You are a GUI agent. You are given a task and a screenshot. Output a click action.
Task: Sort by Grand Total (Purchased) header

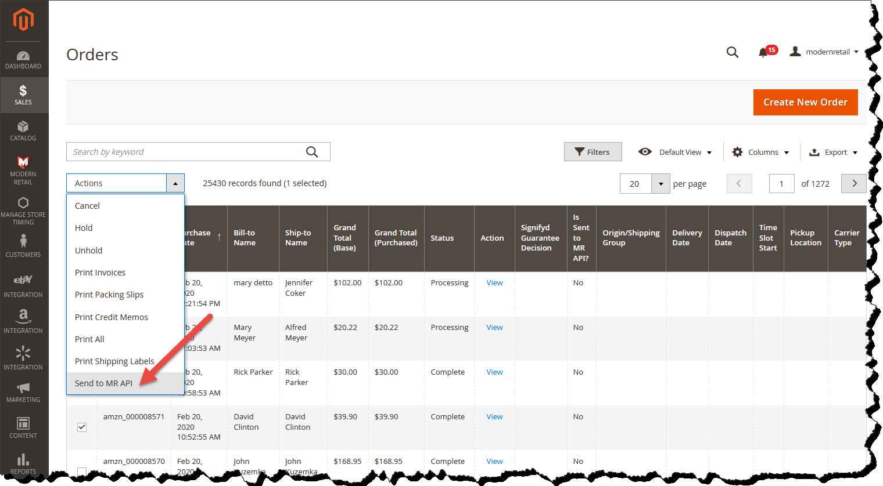396,238
